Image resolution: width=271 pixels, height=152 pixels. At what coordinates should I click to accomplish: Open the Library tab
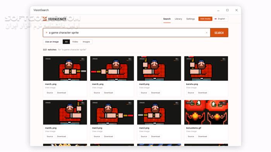click(178, 19)
